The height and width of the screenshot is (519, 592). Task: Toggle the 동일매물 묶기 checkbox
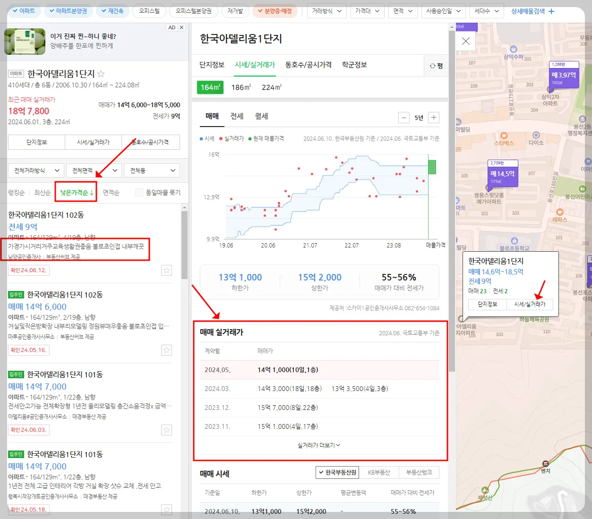[139, 192]
